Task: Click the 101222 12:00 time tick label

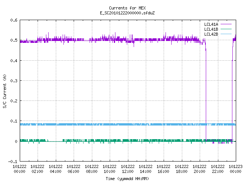Action: (x=128, y=169)
